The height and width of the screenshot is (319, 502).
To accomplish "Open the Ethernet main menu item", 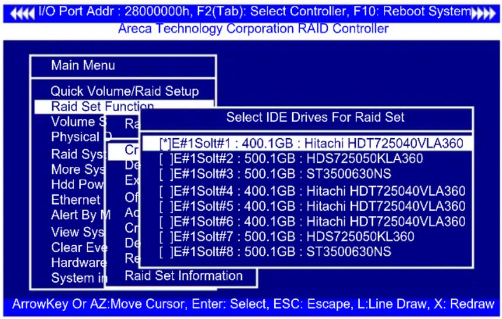I will coord(75,200).
